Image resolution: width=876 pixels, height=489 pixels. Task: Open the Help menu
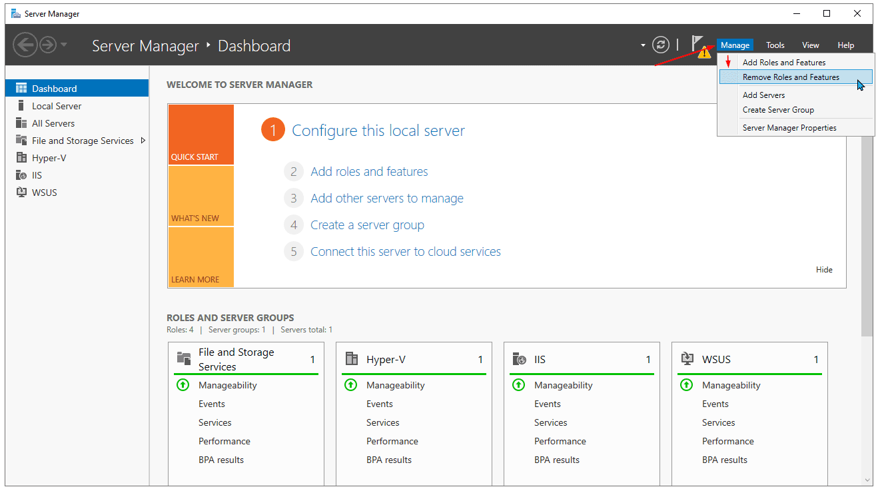[x=845, y=45]
